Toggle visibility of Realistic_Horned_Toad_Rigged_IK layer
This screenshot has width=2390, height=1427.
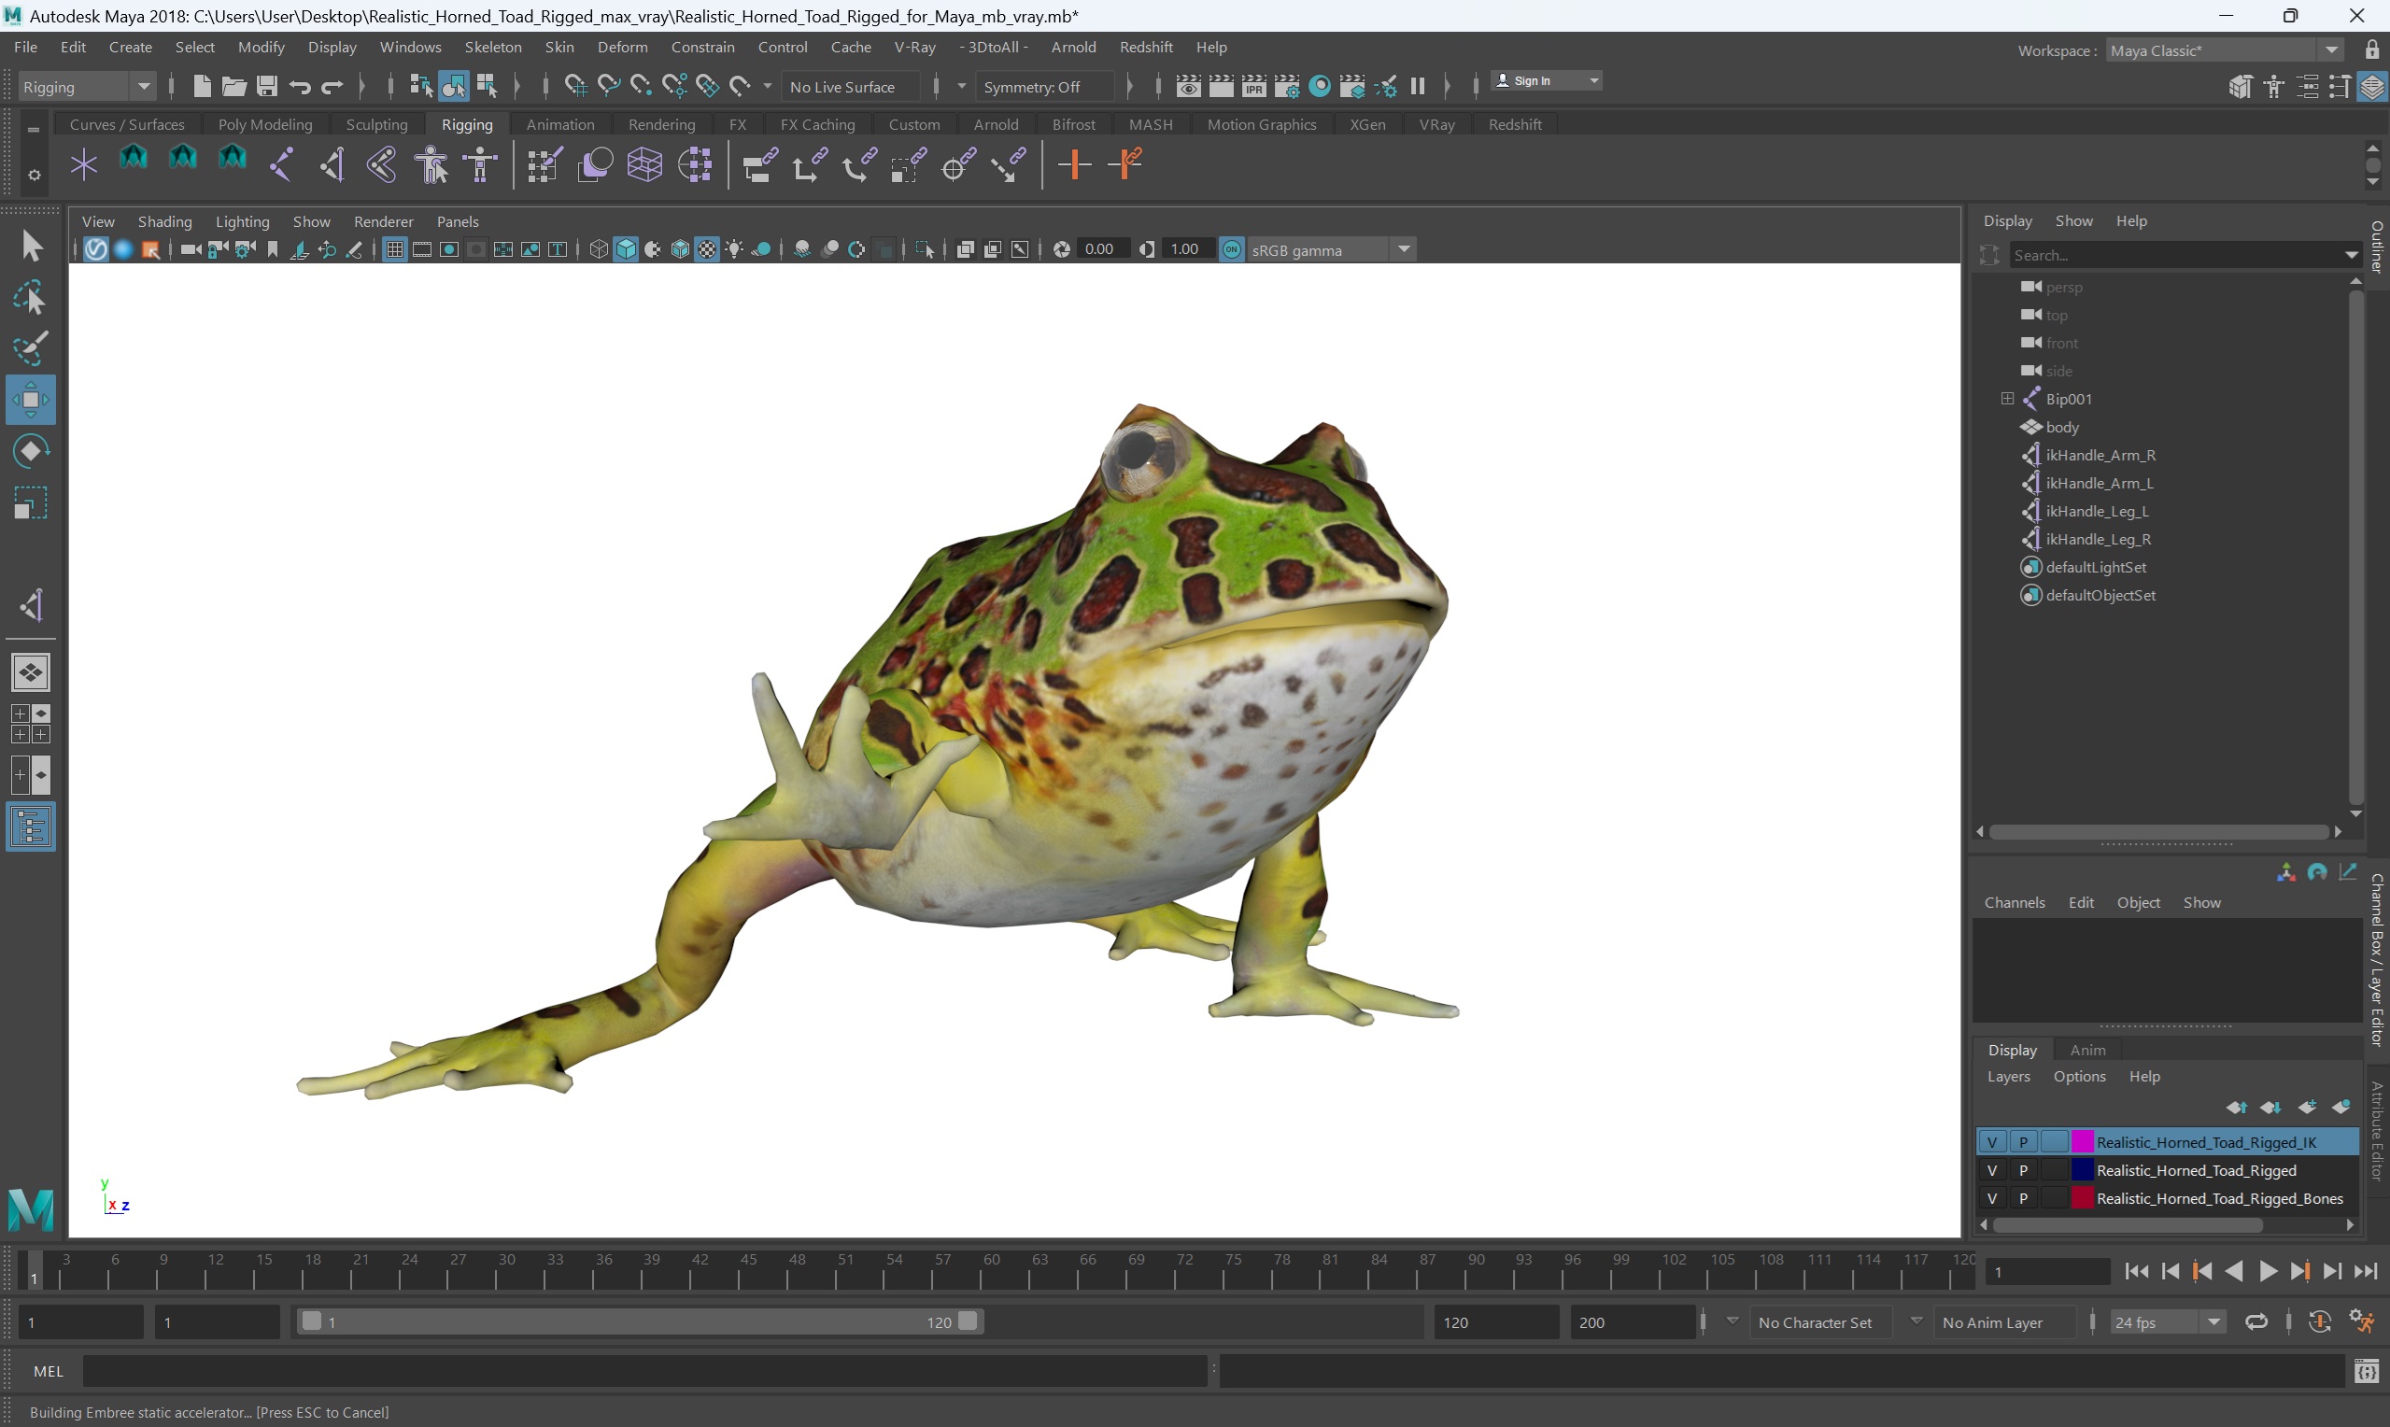tap(1991, 1141)
